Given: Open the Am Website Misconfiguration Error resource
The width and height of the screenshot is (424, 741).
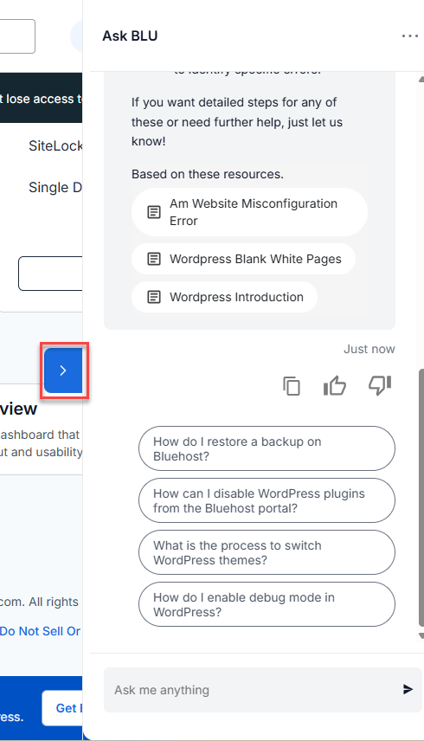Looking at the screenshot, I should pyautogui.click(x=249, y=212).
